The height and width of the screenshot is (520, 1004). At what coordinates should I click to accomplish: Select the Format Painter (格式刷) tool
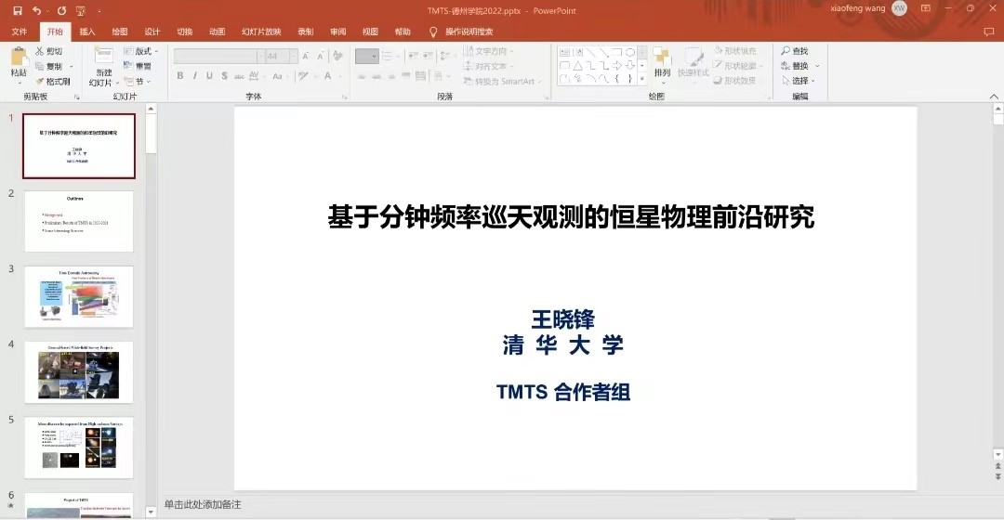(39, 81)
